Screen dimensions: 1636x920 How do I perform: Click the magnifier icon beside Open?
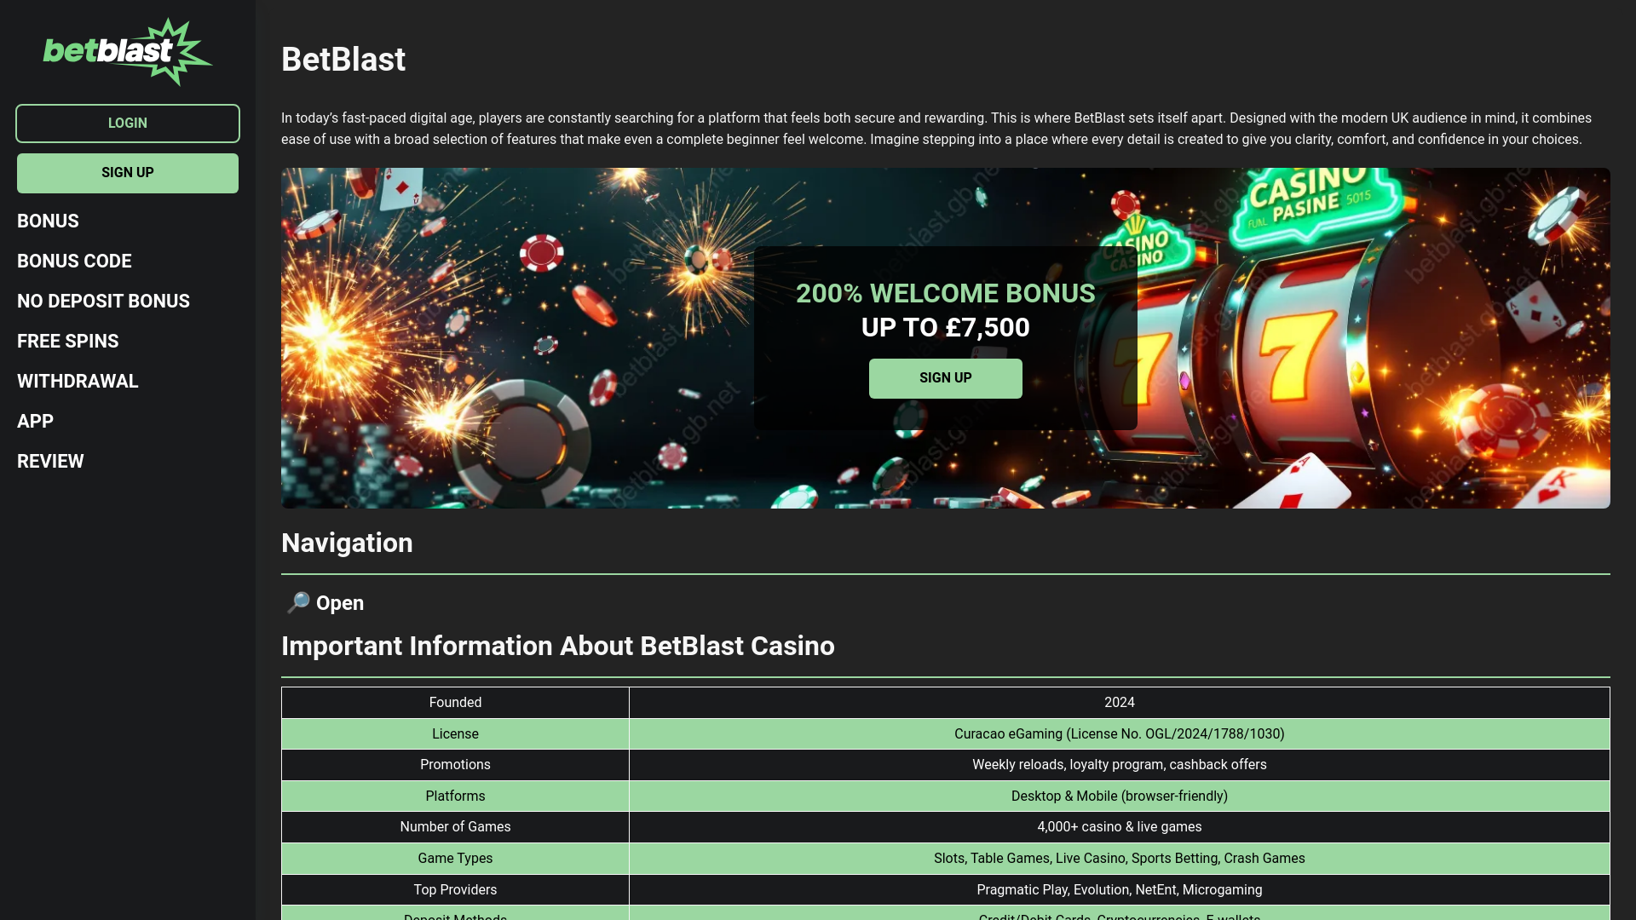click(x=298, y=603)
